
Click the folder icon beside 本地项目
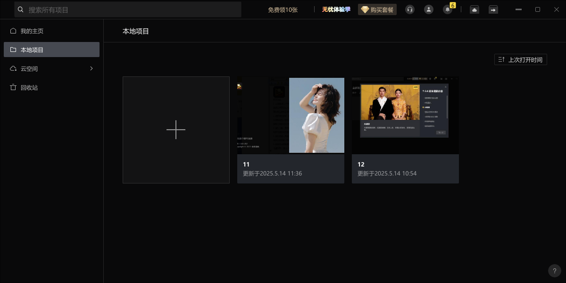(13, 50)
